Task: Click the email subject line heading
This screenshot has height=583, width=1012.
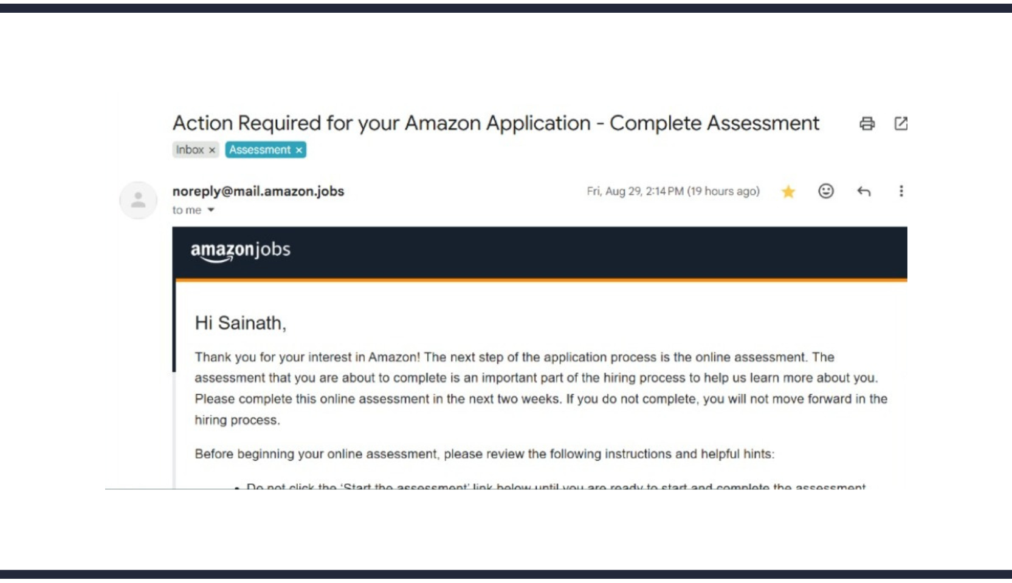Action: [x=496, y=123]
